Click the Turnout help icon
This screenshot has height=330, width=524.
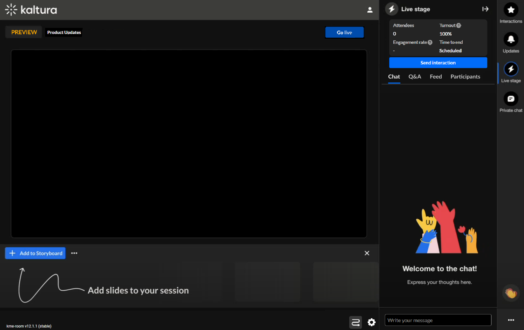point(459,25)
